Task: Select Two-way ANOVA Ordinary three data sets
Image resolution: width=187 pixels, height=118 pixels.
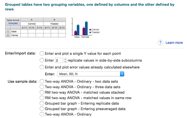Action: tap(42, 87)
